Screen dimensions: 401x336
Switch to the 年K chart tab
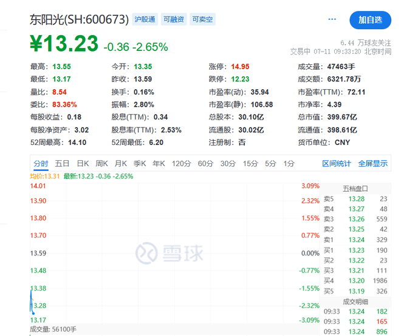tap(159, 163)
